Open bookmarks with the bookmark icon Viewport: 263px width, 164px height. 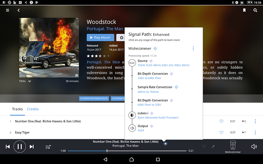point(244,10)
